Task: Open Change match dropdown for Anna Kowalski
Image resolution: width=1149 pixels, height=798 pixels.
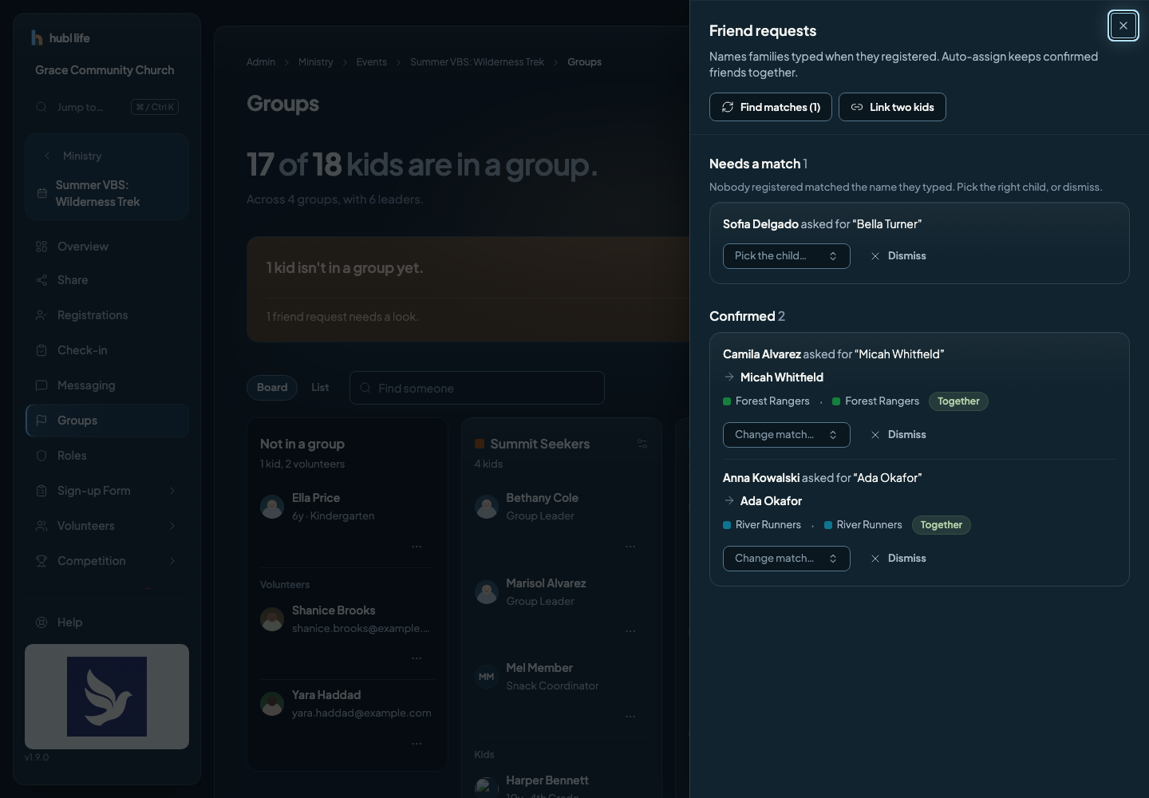Action: (787, 559)
